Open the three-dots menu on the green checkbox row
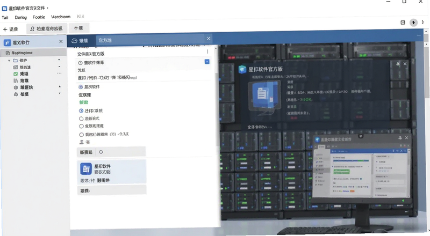 59,73
